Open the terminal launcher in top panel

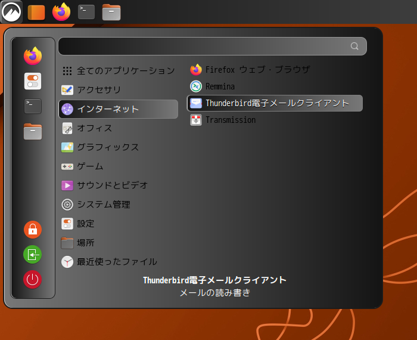pos(86,12)
